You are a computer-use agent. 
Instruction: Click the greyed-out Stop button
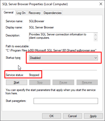[40, 82]
